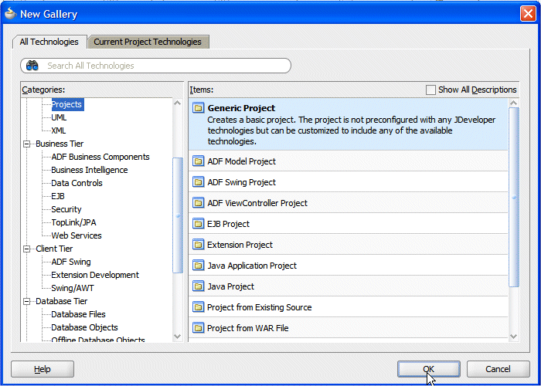Select the EJB category in tree

58,196
